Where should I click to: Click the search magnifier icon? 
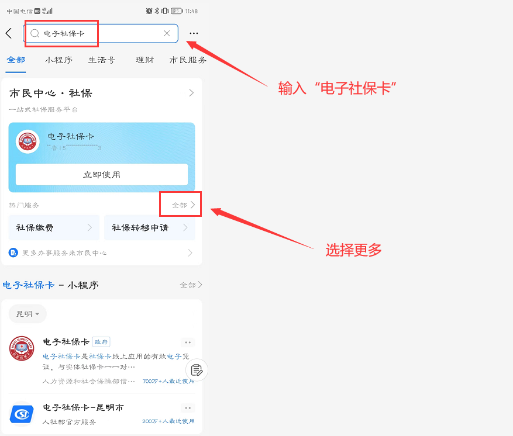(35, 33)
